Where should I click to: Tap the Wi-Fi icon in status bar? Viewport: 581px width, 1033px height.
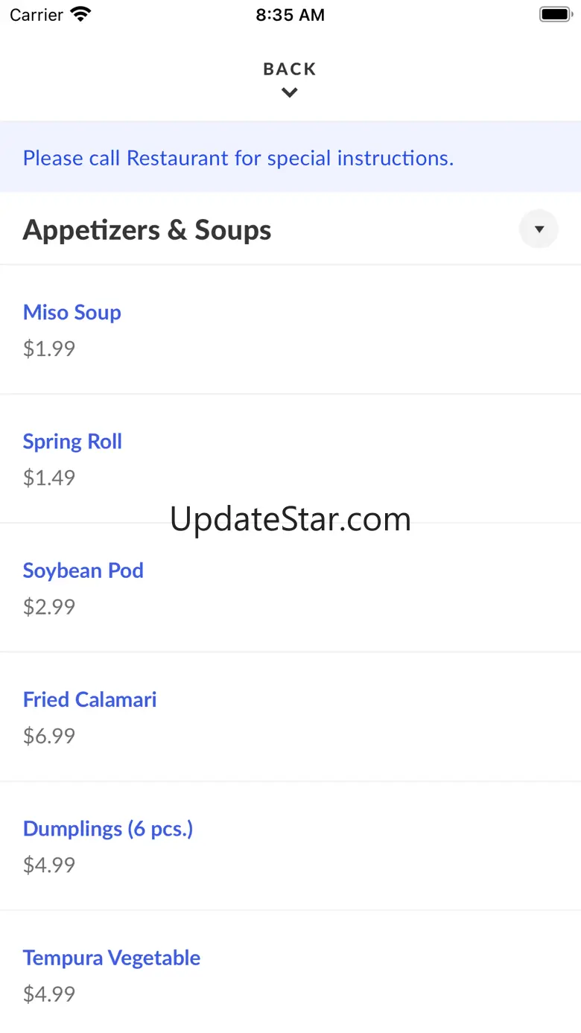click(x=80, y=15)
